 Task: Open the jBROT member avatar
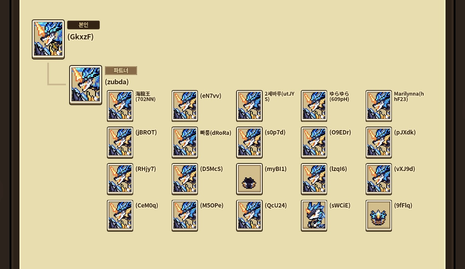(120, 142)
